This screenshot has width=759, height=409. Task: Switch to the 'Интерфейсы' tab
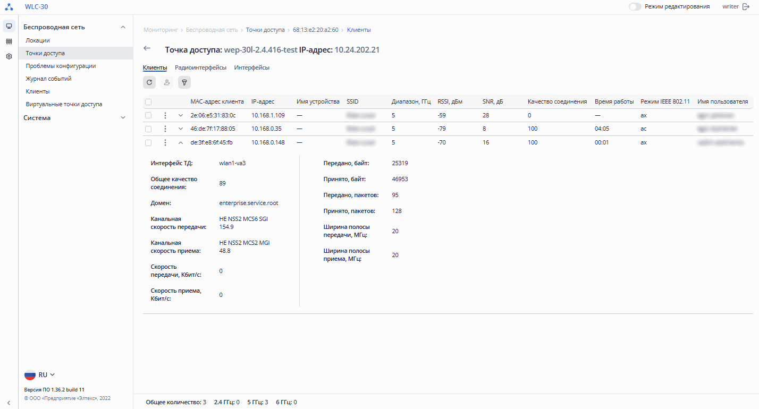pyautogui.click(x=251, y=67)
